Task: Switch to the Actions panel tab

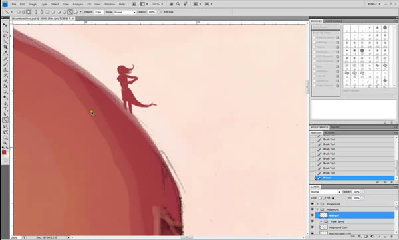Action: [329, 133]
